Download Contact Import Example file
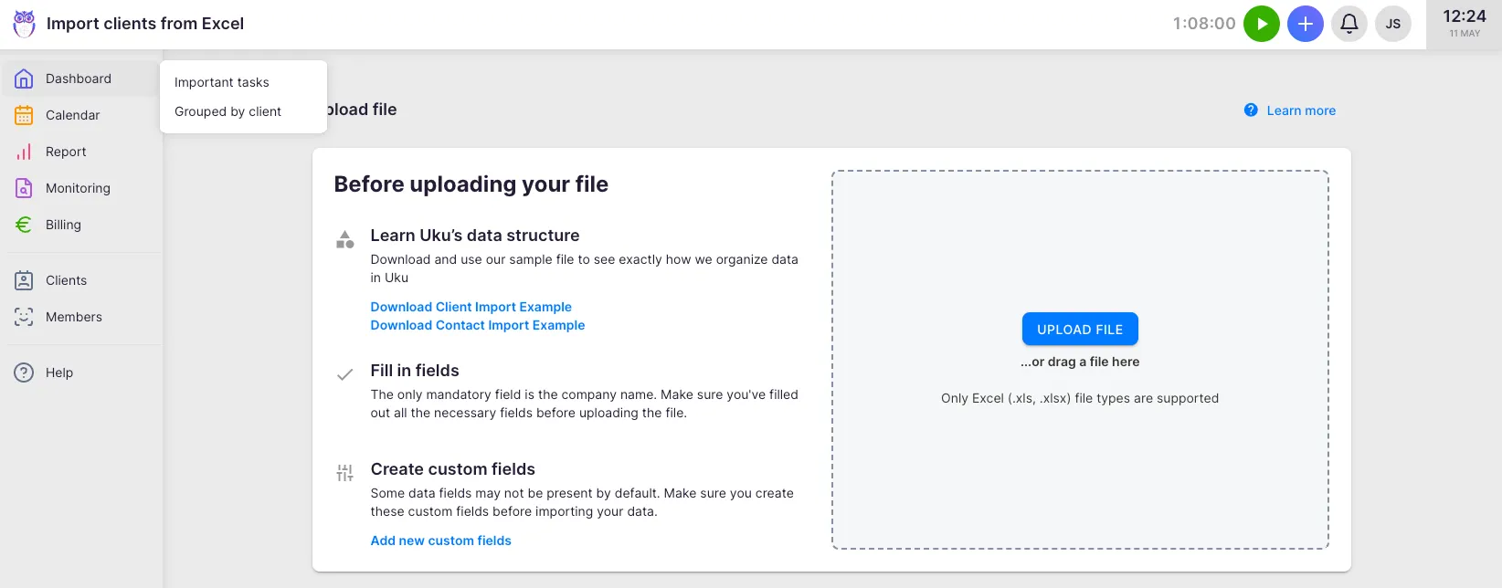Viewport: 1502px width, 588px height. pos(477,325)
